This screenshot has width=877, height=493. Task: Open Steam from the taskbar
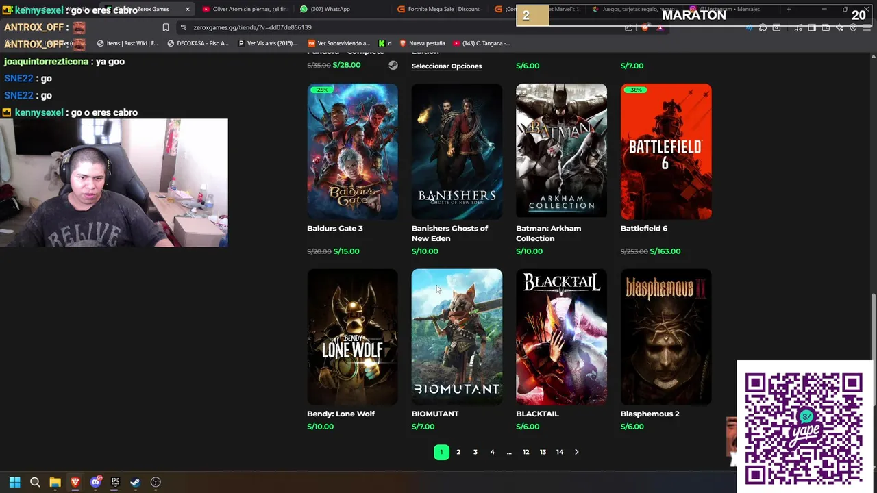click(136, 482)
